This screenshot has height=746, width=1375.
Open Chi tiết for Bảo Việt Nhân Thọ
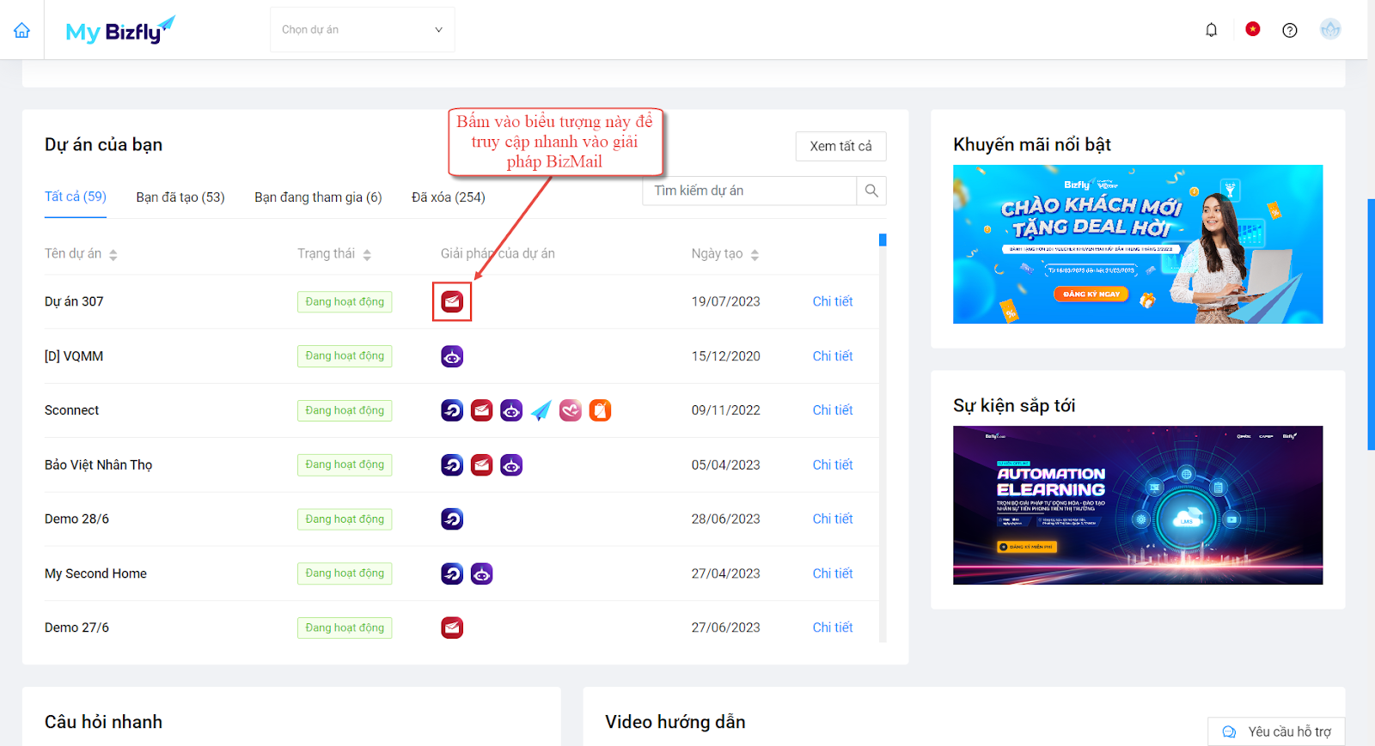click(833, 465)
